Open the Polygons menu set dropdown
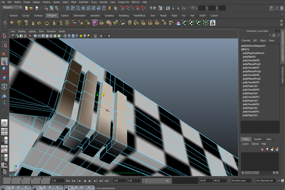 pyautogui.click(x=12, y=8)
